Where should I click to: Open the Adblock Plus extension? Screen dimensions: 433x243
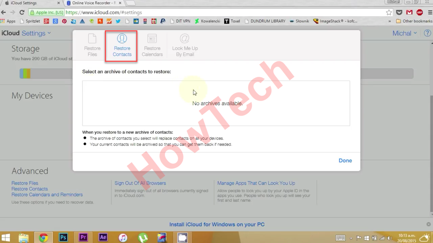pyautogui.click(x=419, y=12)
